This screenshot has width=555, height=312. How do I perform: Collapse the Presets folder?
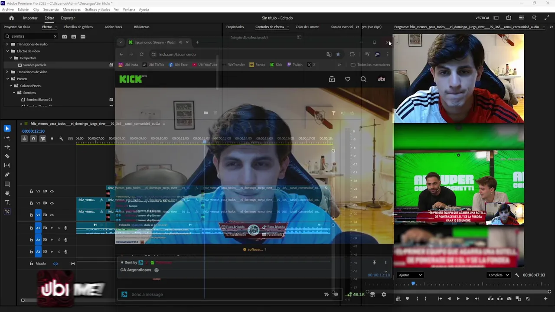7,79
